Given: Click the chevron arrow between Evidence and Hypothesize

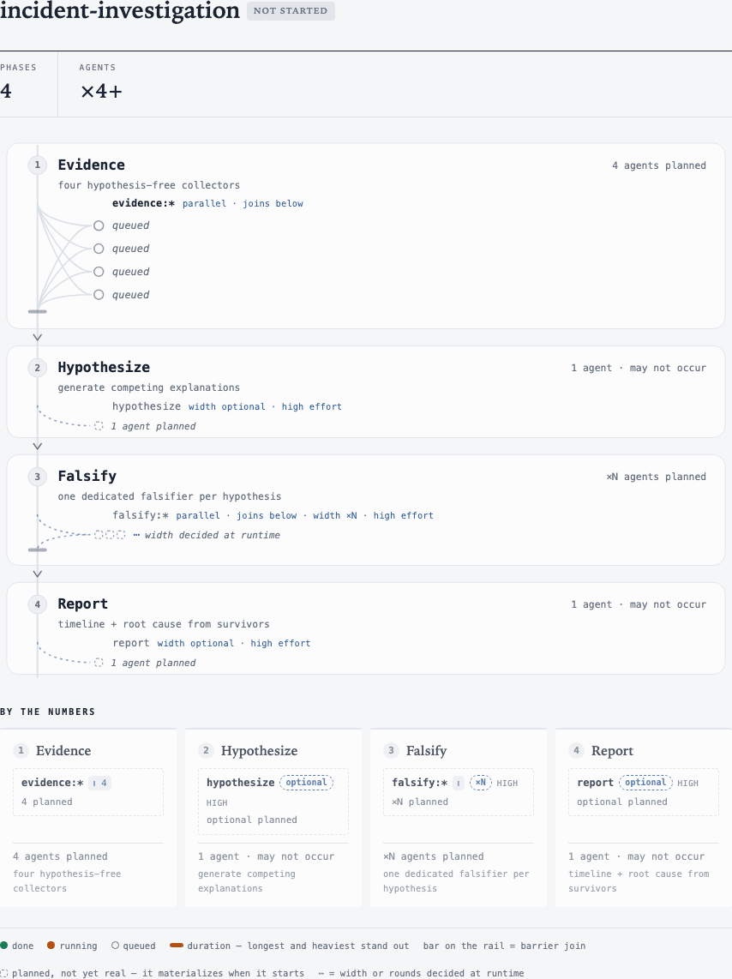Looking at the screenshot, I should (x=38, y=337).
